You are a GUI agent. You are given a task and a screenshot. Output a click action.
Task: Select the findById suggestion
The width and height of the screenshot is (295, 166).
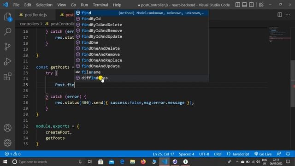click(142, 19)
